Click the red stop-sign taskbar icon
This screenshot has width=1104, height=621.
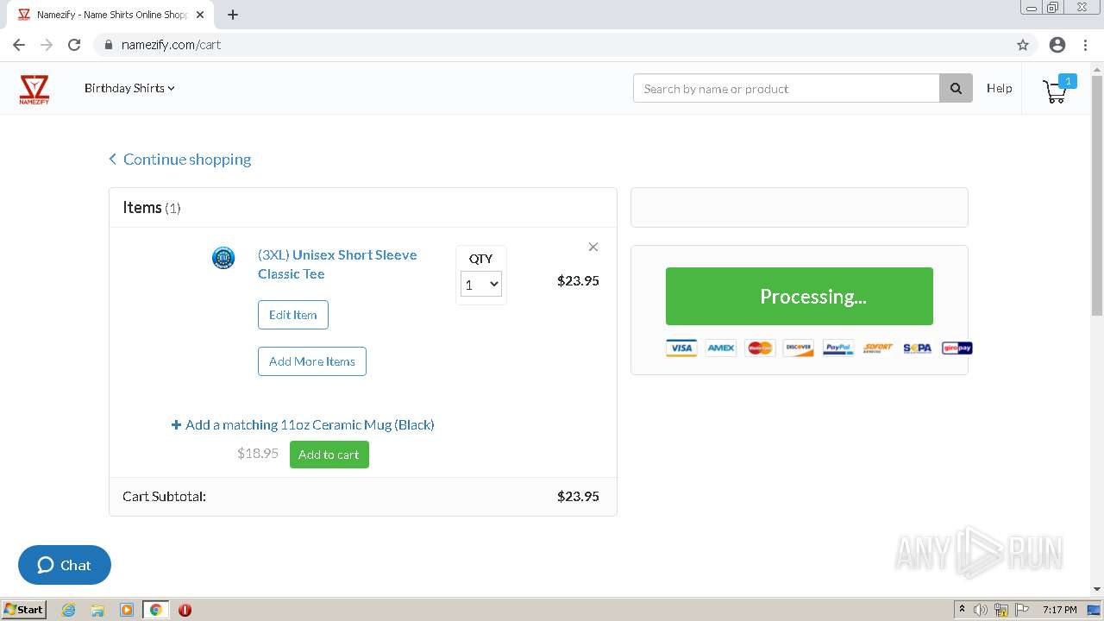[185, 610]
